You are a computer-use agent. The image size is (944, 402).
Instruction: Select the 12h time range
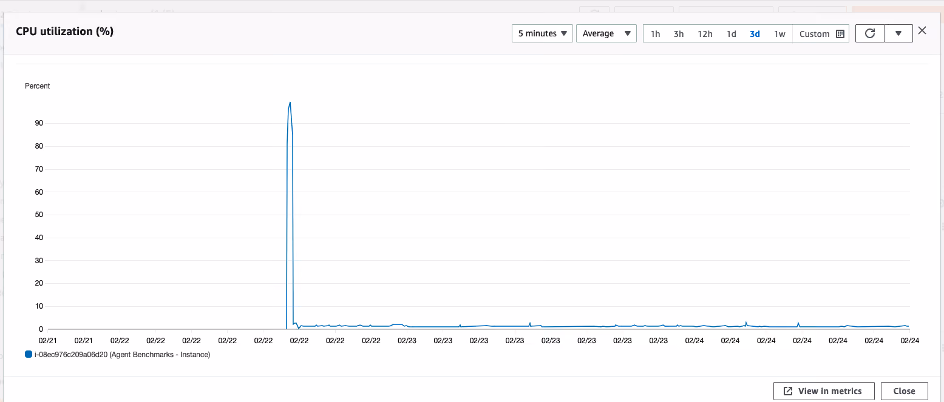click(705, 34)
